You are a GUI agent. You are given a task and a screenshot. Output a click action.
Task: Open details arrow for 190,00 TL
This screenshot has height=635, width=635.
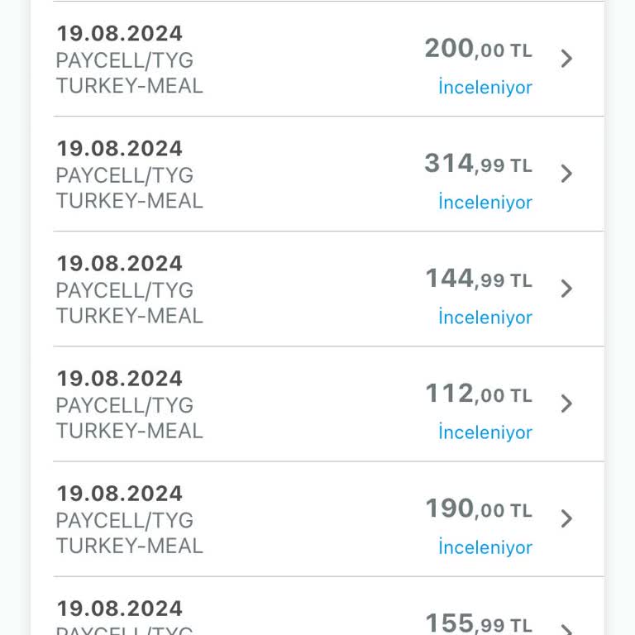566,518
